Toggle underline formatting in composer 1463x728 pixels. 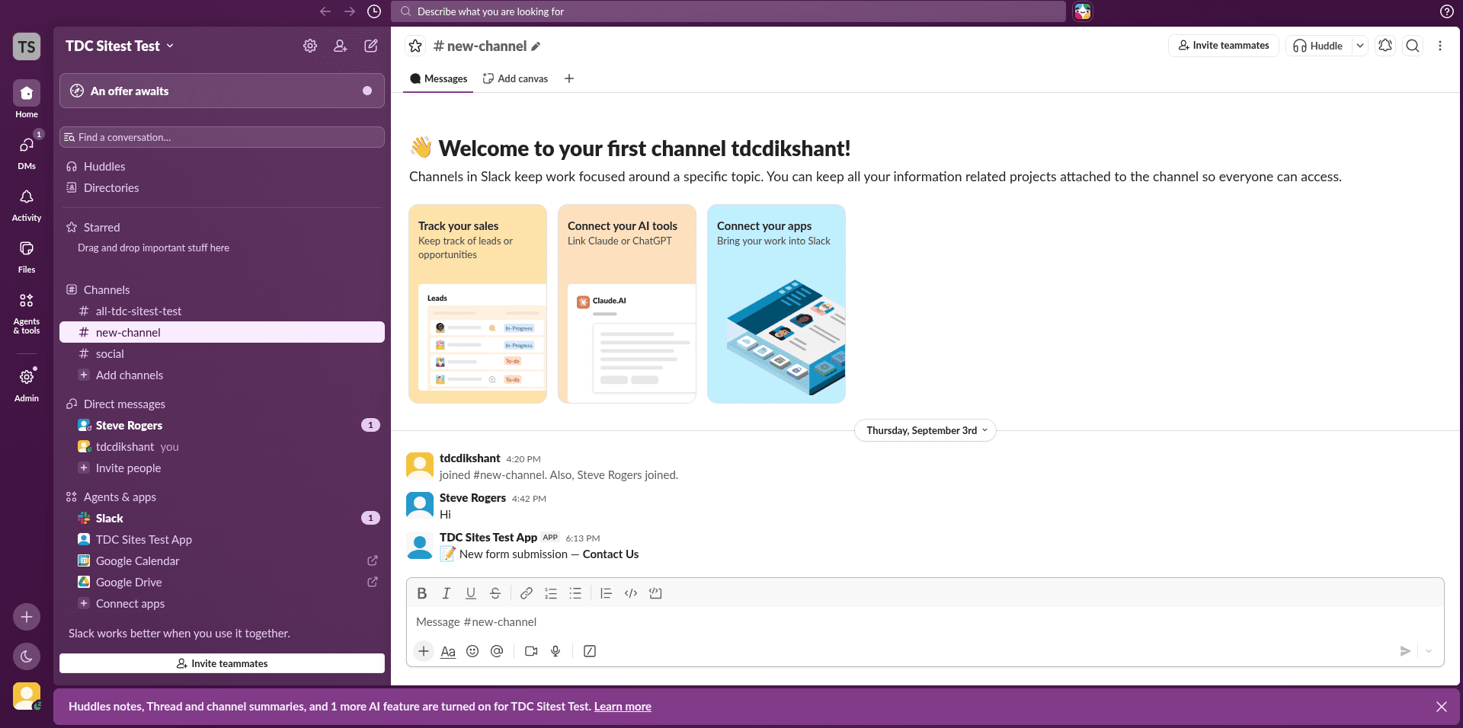471,593
